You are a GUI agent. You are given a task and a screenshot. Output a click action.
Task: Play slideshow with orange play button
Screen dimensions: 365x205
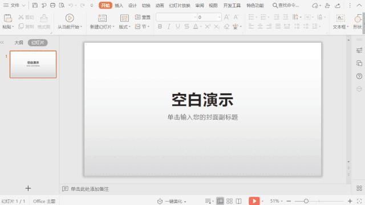coord(254,201)
